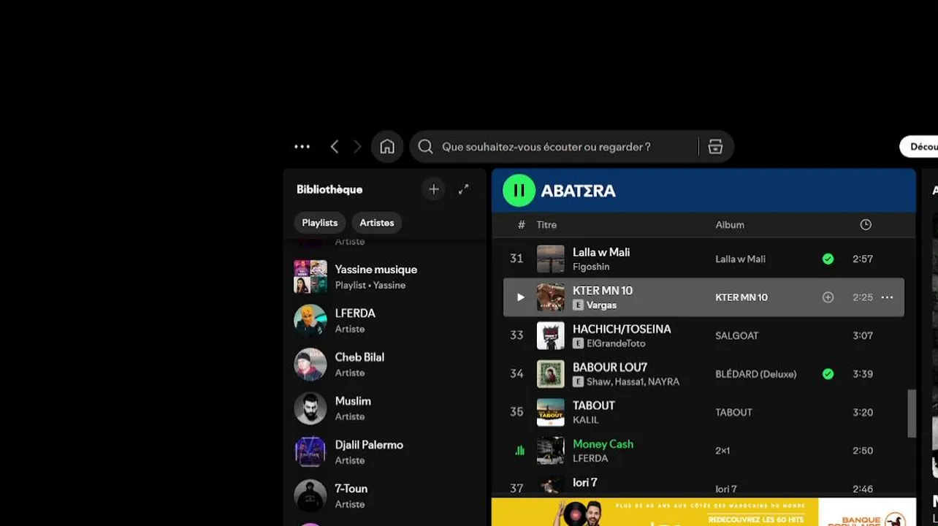This screenshot has width=938, height=526.
Task: Open Muslim artist in library
Action: pyautogui.click(x=384, y=408)
